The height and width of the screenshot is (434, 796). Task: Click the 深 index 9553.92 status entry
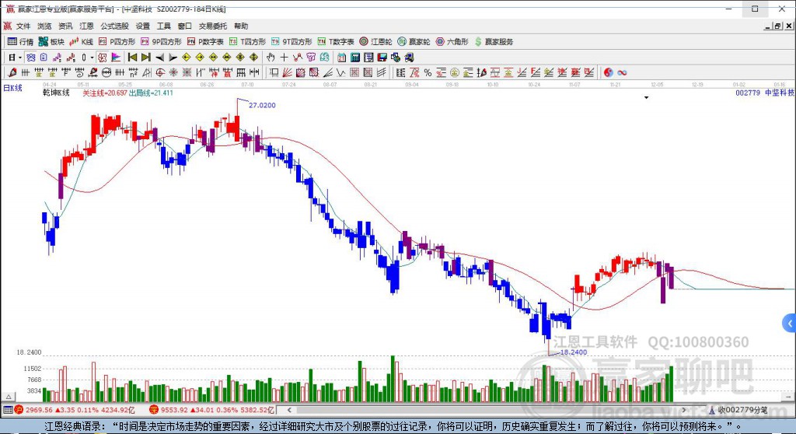212,410
